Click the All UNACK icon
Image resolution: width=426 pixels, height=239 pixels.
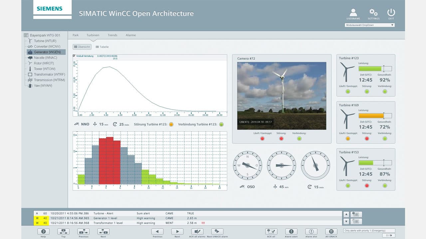331,231
